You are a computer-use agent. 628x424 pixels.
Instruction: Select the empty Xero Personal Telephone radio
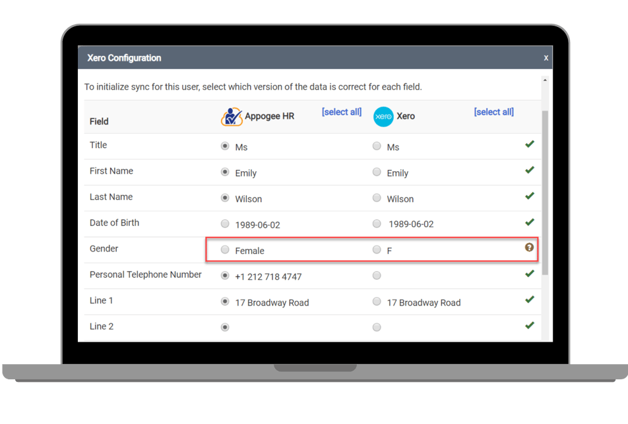point(377,275)
